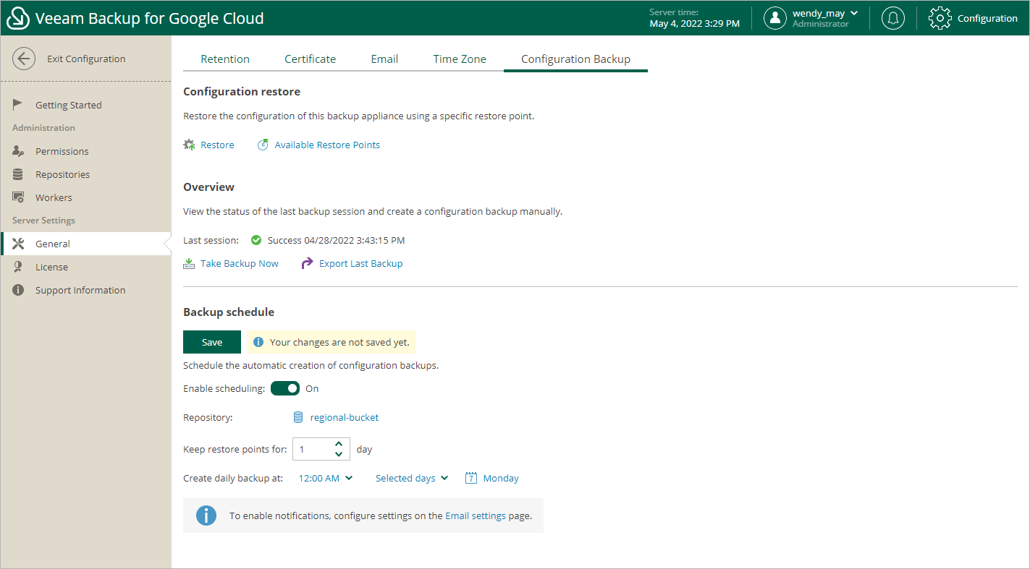Screen dimensions: 1030x569
Task: Switch to the Retention tab
Action: coord(225,59)
